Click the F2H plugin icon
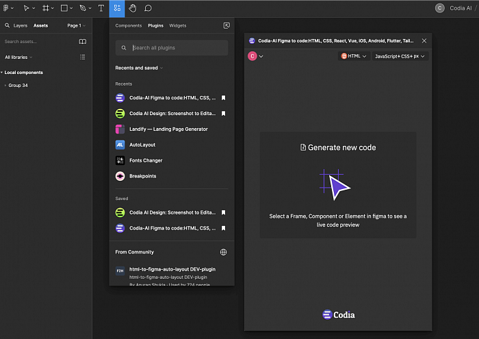 [120, 271]
